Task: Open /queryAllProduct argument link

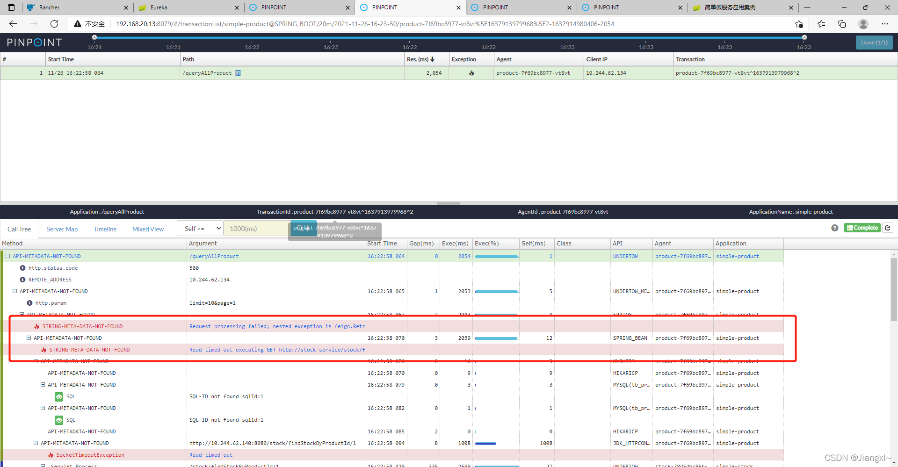Action: [214, 256]
